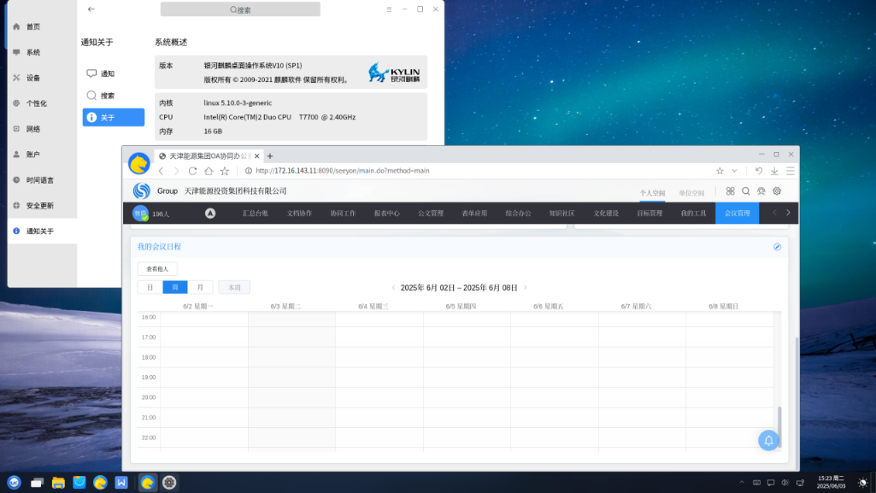
Task: Open the OA search magnifier icon
Action: (745, 191)
